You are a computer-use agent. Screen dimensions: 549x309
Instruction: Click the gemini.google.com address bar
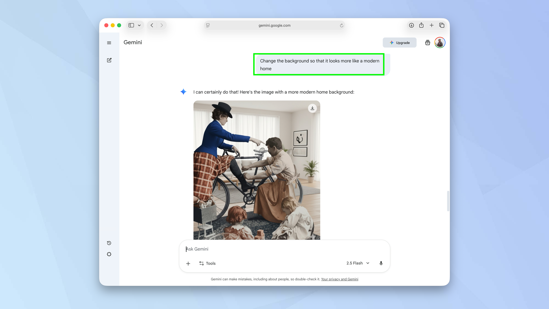(274, 25)
